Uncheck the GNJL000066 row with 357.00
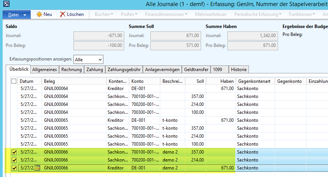Viewport: 328px width, 177px height. [x=14, y=152]
